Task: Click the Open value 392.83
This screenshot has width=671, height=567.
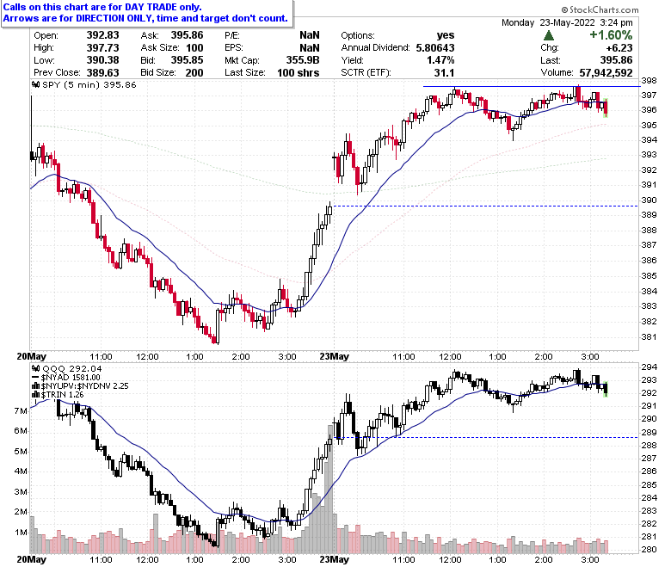Action: [102, 35]
